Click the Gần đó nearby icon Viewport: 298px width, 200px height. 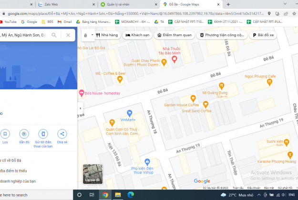[24, 134]
